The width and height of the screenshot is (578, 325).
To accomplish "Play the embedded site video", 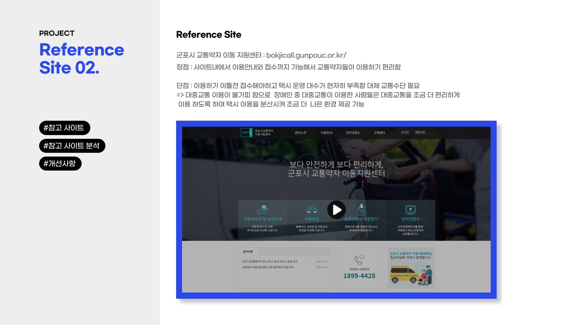I will (x=336, y=210).
